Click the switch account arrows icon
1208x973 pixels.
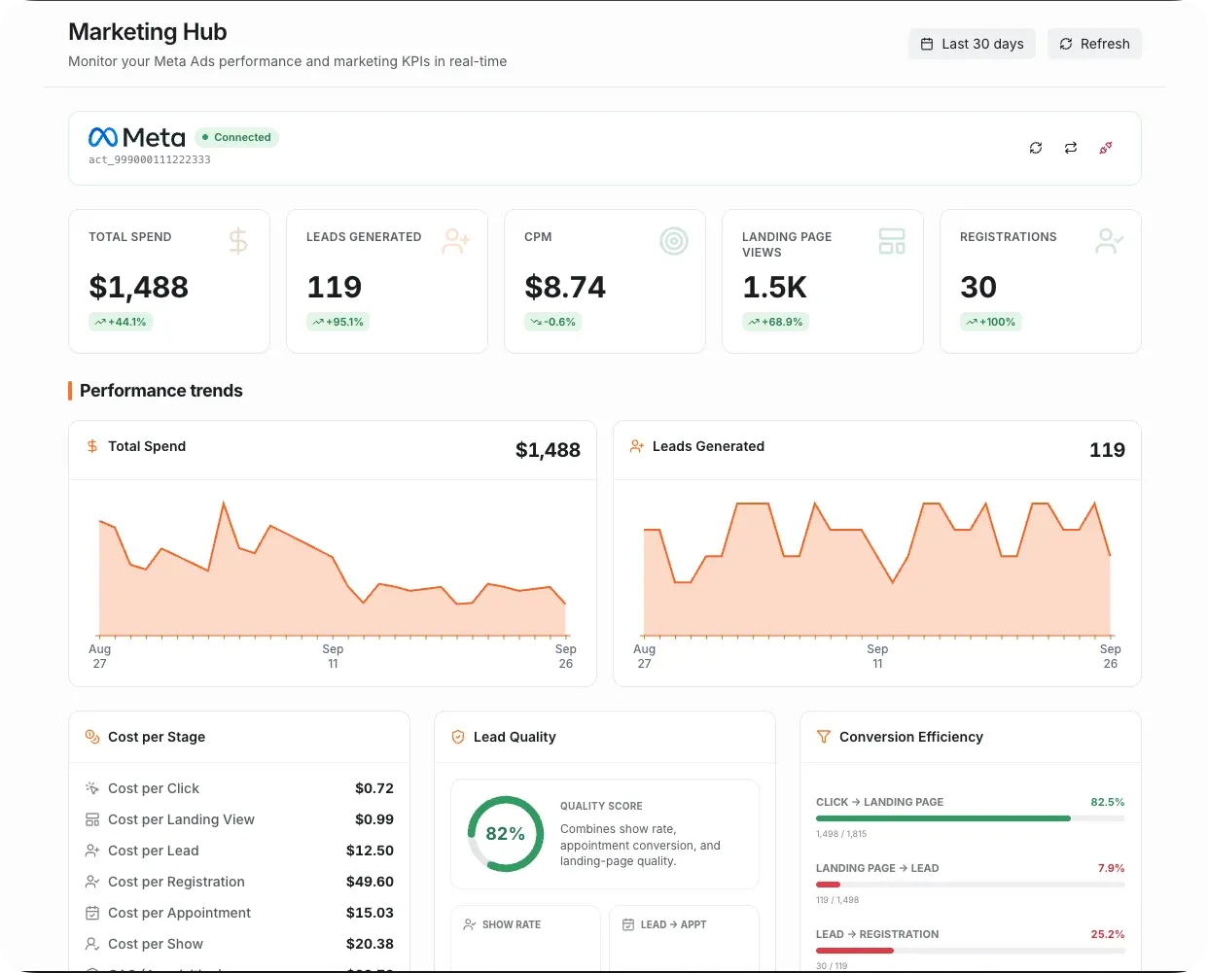pyautogui.click(x=1071, y=148)
